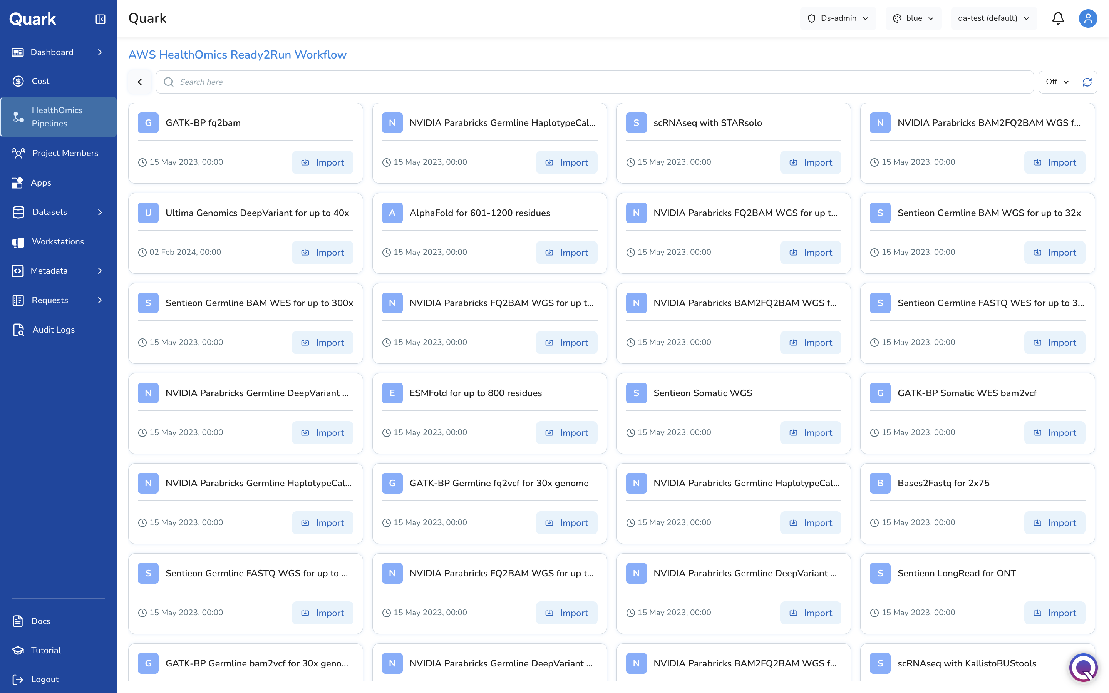This screenshot has width=1109, height=693.
Task: Click the Workstations icon in sidebar
Action: click(18, 242)
